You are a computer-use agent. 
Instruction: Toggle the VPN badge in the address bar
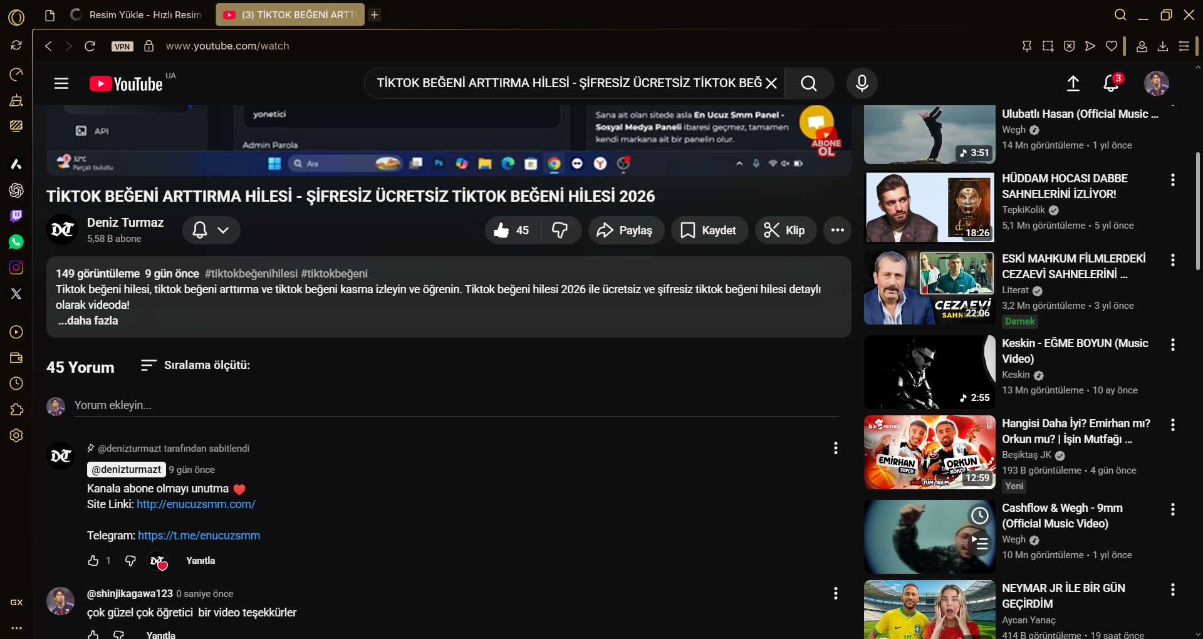pyautogui.click(x=122, y=46)
